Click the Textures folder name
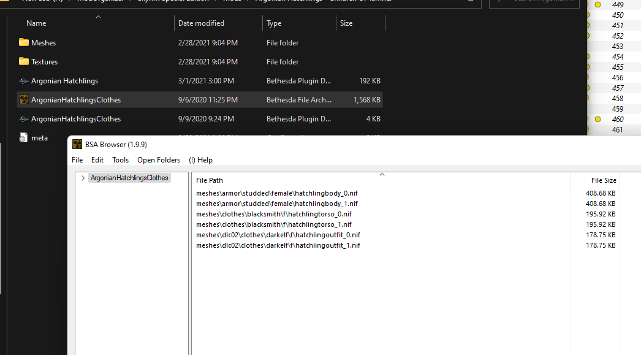This screenshot has height=355, width=641. coord(44,62)
